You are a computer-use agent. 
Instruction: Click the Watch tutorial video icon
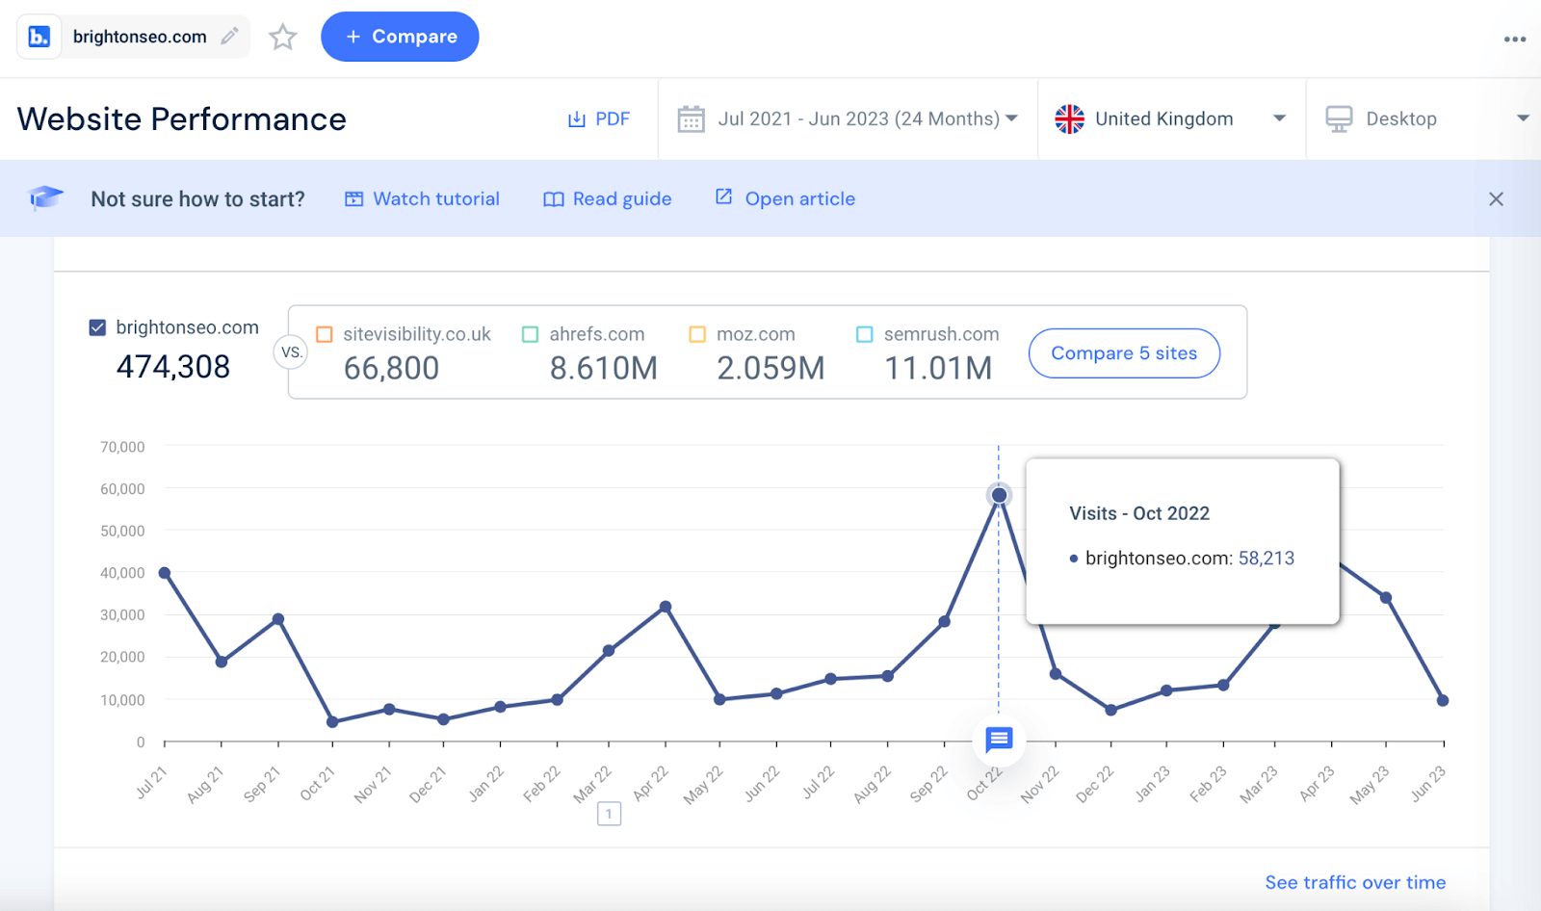354,199
